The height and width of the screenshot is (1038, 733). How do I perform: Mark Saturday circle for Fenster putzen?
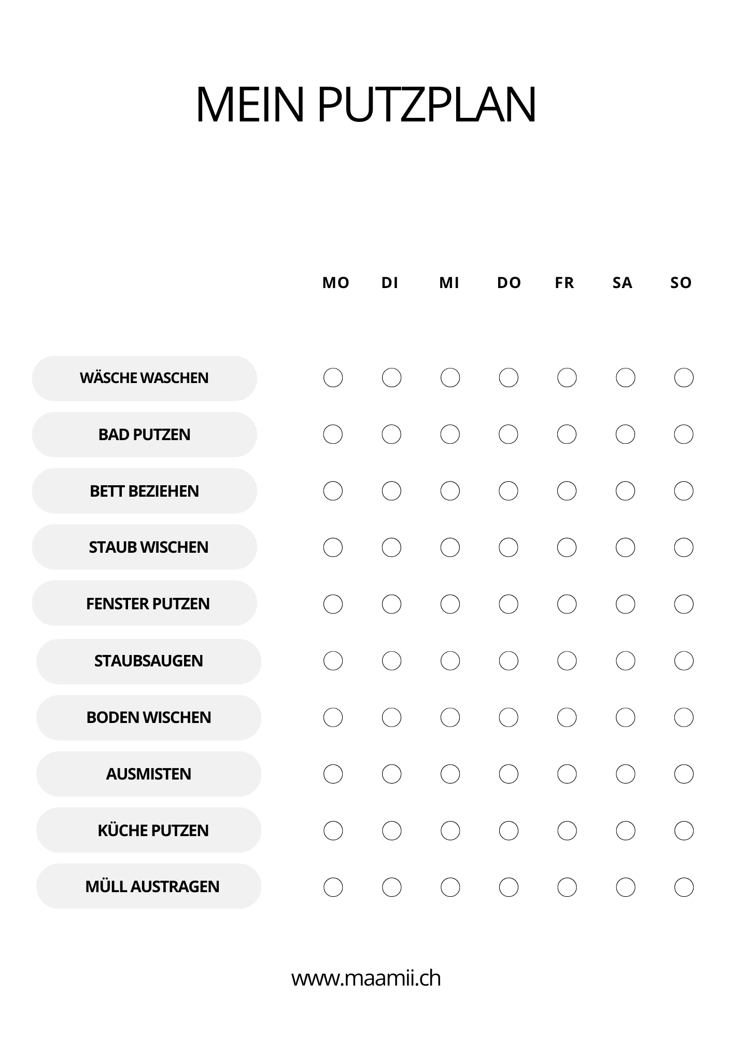tap(625, 604)
